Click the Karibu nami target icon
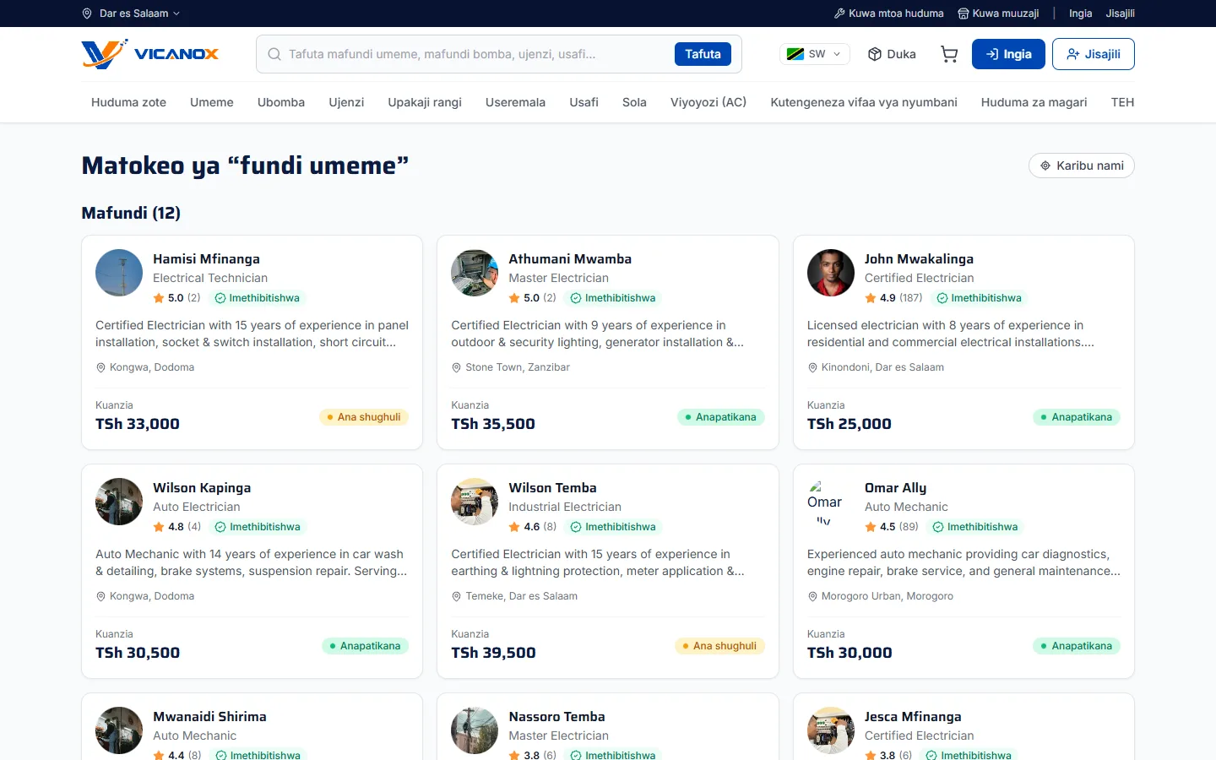 tap(1045, 166)
